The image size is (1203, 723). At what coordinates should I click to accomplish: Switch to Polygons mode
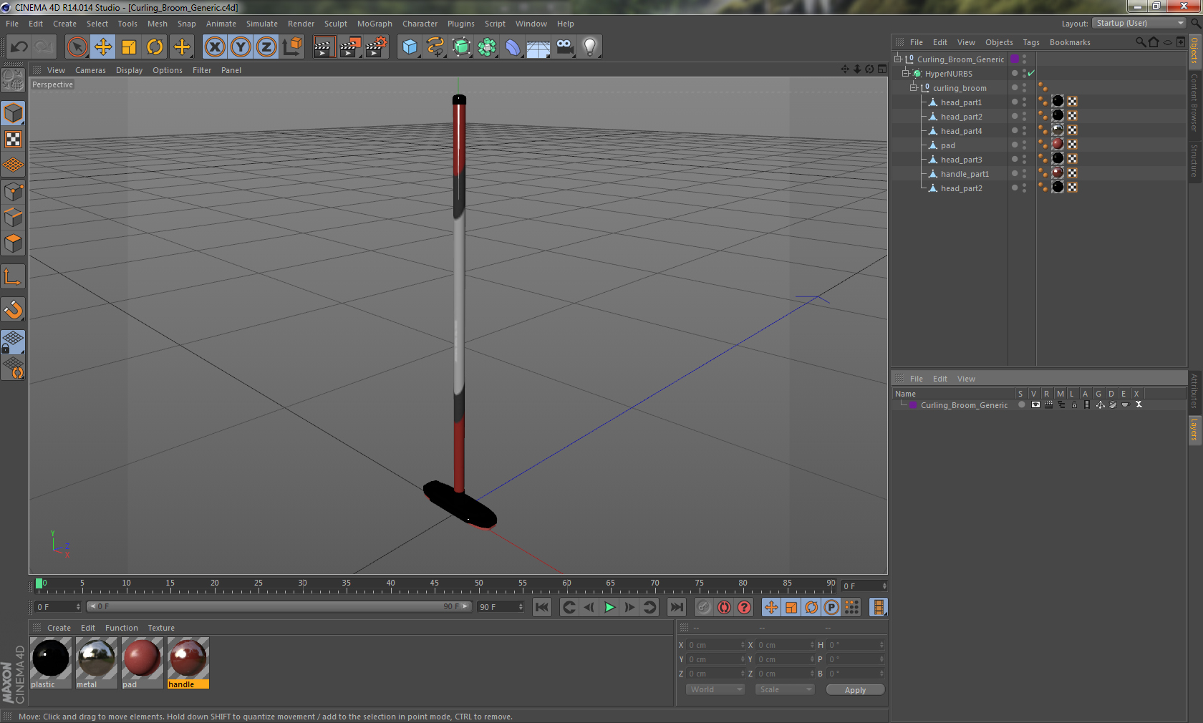click(13, 243)
